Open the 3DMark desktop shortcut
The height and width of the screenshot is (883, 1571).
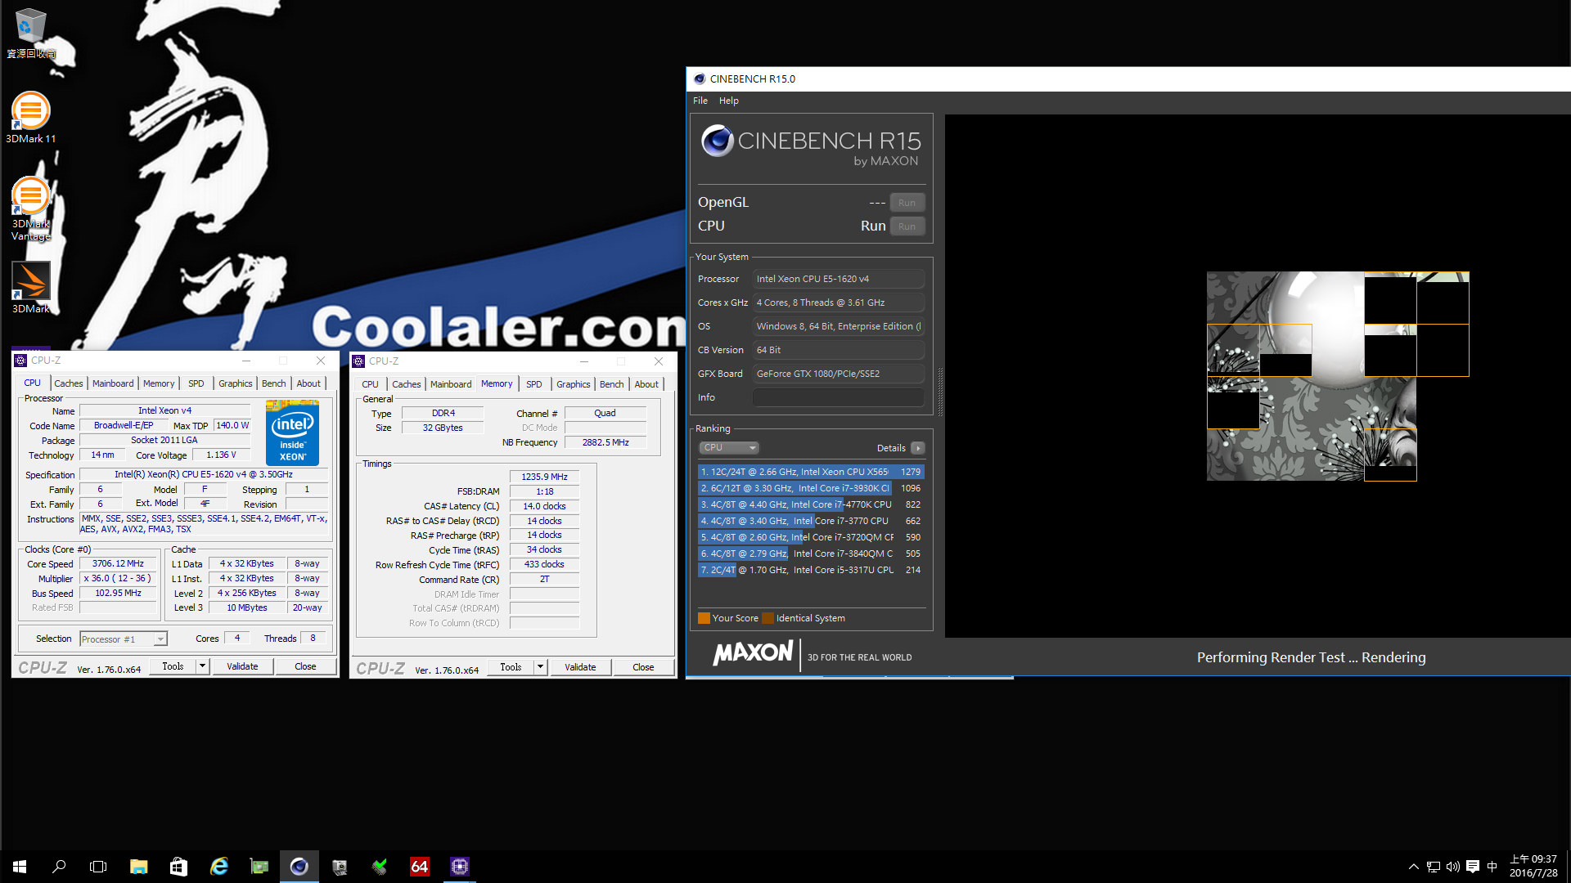point(31,288)
